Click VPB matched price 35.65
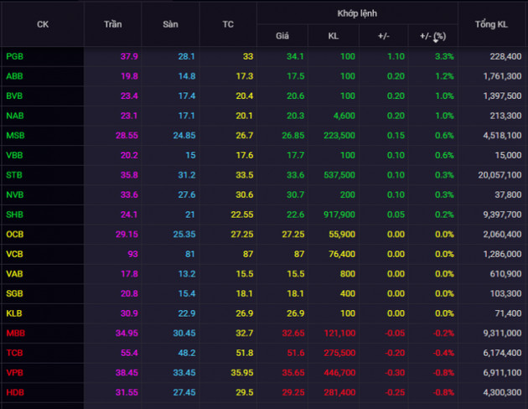 pyautogui.click(x=293, y=373)
